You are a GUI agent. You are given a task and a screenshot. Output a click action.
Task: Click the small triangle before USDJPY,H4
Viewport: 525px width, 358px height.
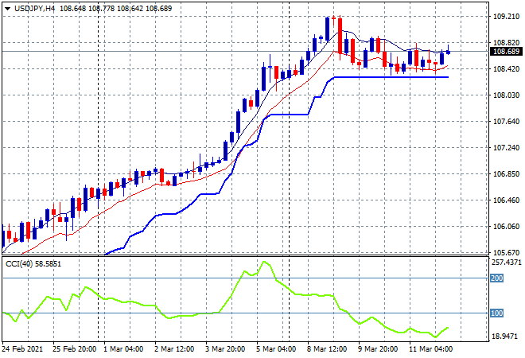click(6, 8)
